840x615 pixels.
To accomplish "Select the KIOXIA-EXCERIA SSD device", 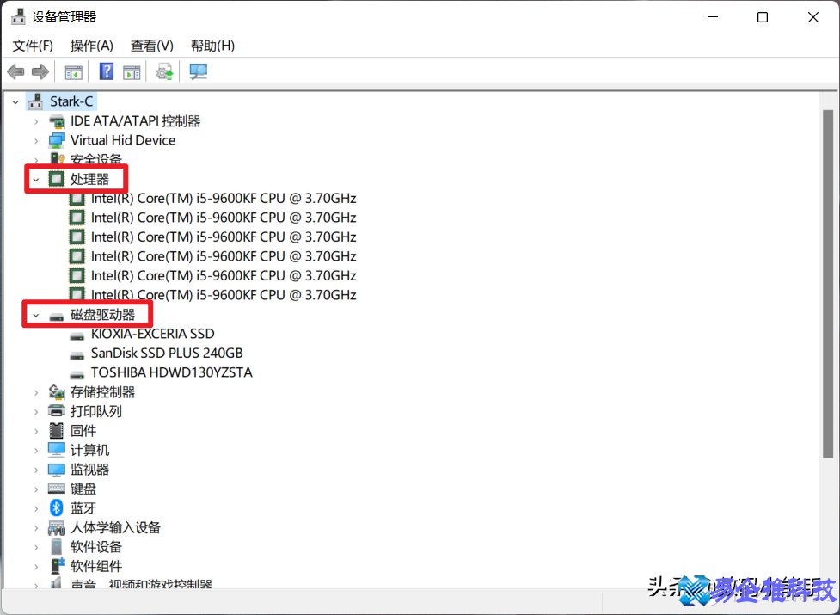I will [x=152, y=334].
